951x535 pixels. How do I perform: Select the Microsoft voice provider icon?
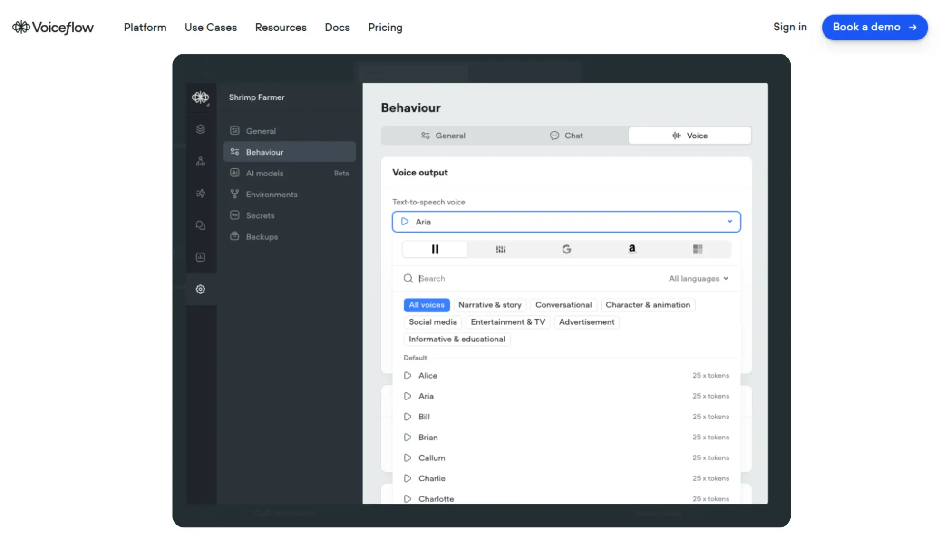(x=698, y=249)
